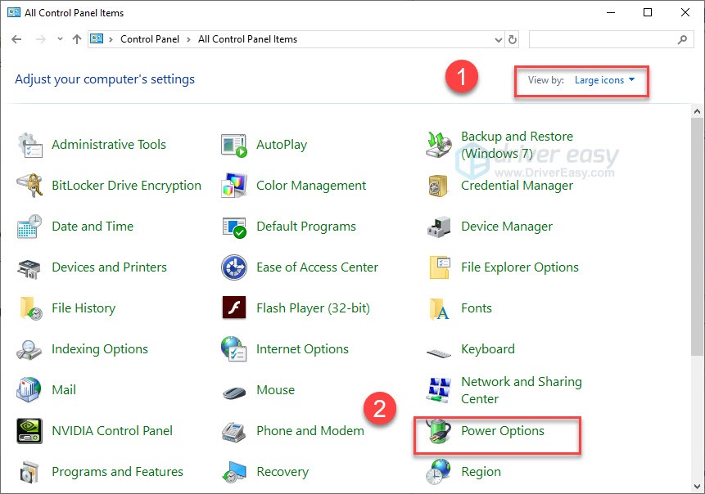The width and height of the screenshot is (705, 494).
Task: Open the recent locations dropdown arrow
Action: click(x=60, y=39)
